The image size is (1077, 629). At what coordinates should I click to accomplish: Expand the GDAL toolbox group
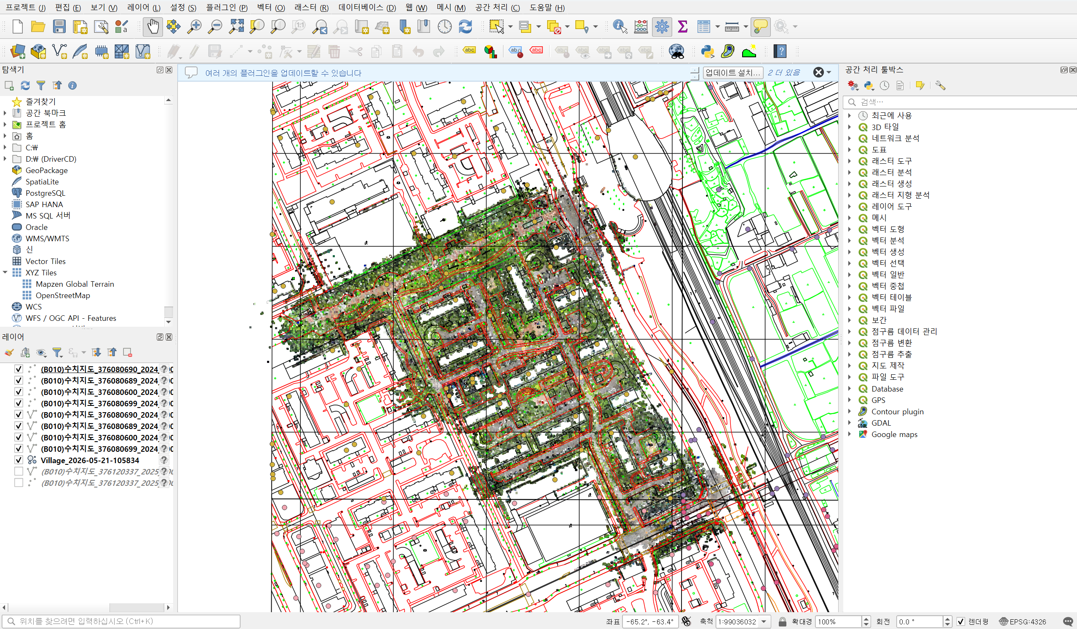(850, 423)
